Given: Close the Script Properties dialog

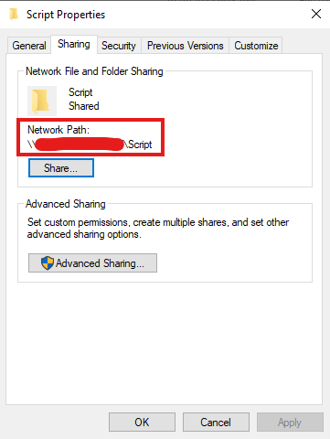Looking at the screenshot, I should coord(316,14).
